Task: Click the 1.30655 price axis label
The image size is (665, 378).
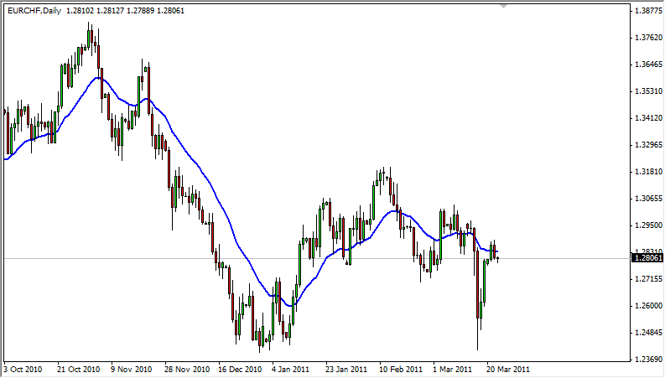Action: point(648,199)
